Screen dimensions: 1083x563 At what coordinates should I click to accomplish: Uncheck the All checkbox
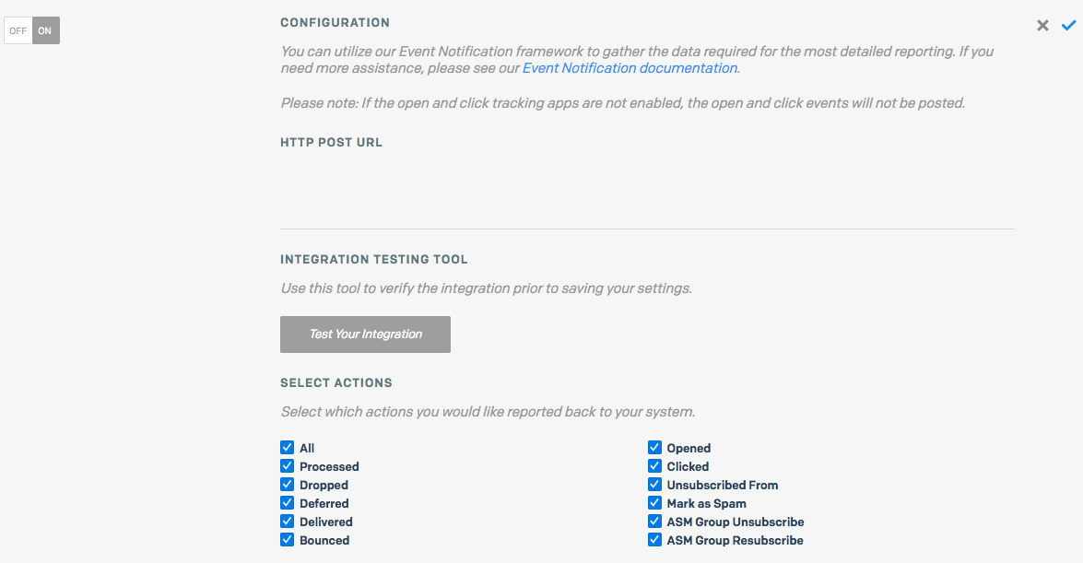point(287,448)
